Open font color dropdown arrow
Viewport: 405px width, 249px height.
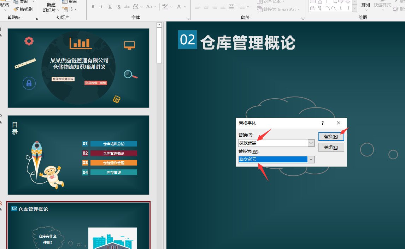185,7
